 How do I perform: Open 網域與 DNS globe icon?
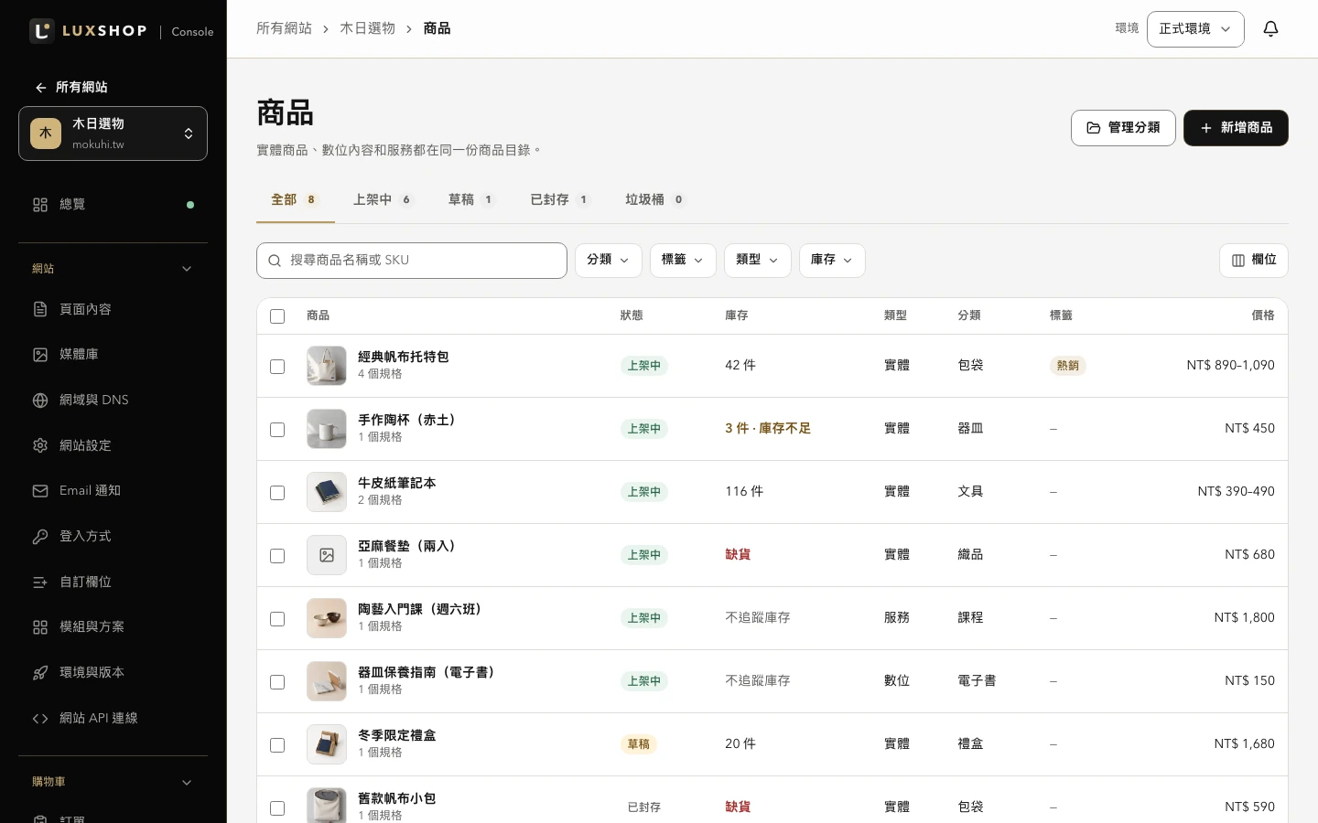click(x=40, y=401)
